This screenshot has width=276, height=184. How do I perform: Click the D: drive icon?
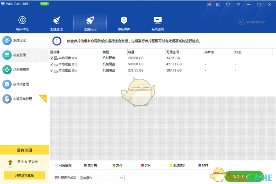[56, 65]
